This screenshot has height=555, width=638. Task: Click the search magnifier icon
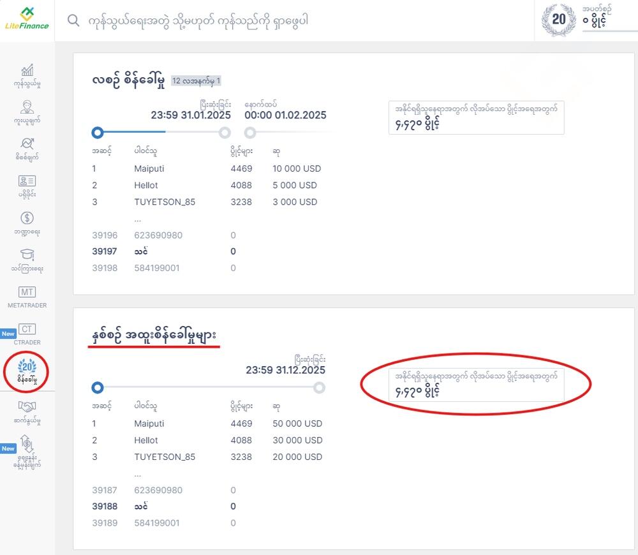point(73,20)
